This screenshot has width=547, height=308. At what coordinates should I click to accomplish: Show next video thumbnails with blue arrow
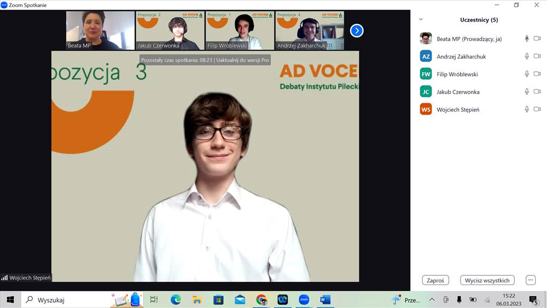356,30
